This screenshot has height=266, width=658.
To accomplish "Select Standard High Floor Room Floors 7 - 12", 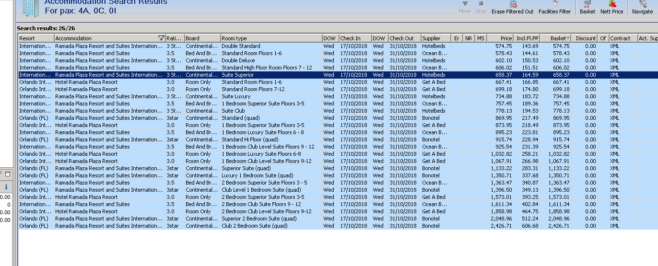I will (x=338, y=68).
